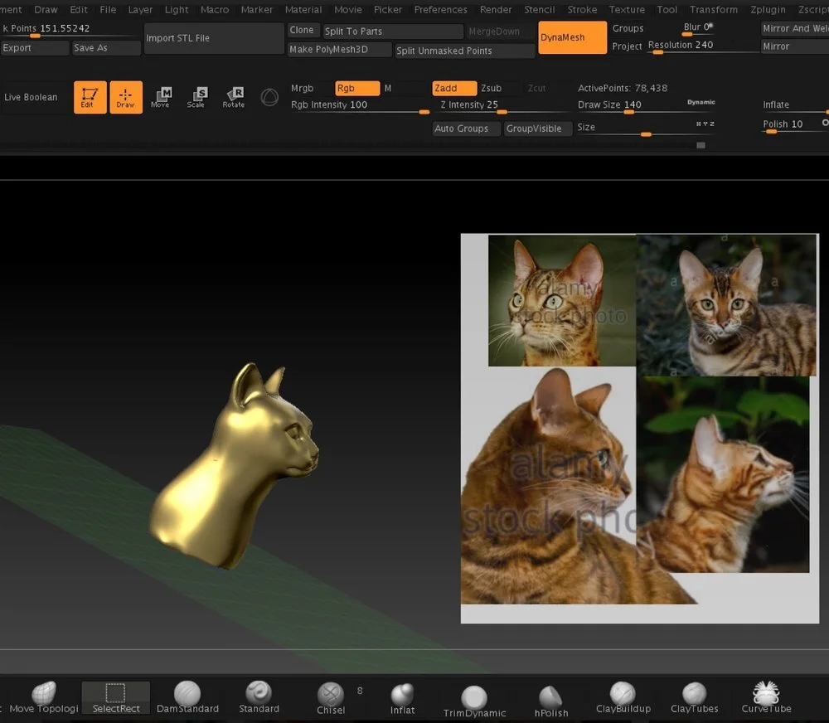
Task: Open the Preferences menu
Action: coord(440,9)
